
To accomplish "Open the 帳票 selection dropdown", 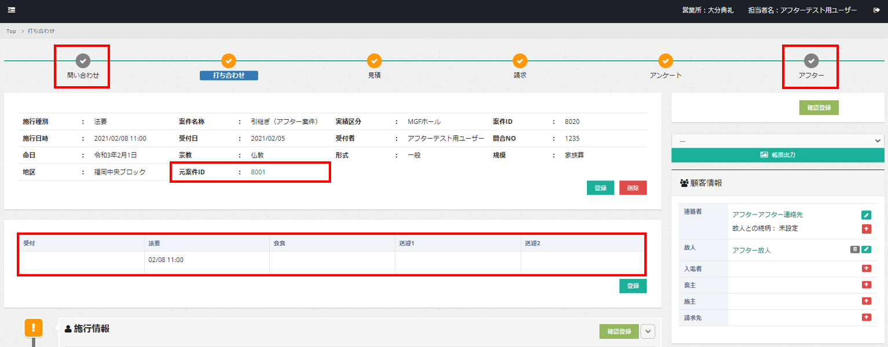I will (777, 141).
